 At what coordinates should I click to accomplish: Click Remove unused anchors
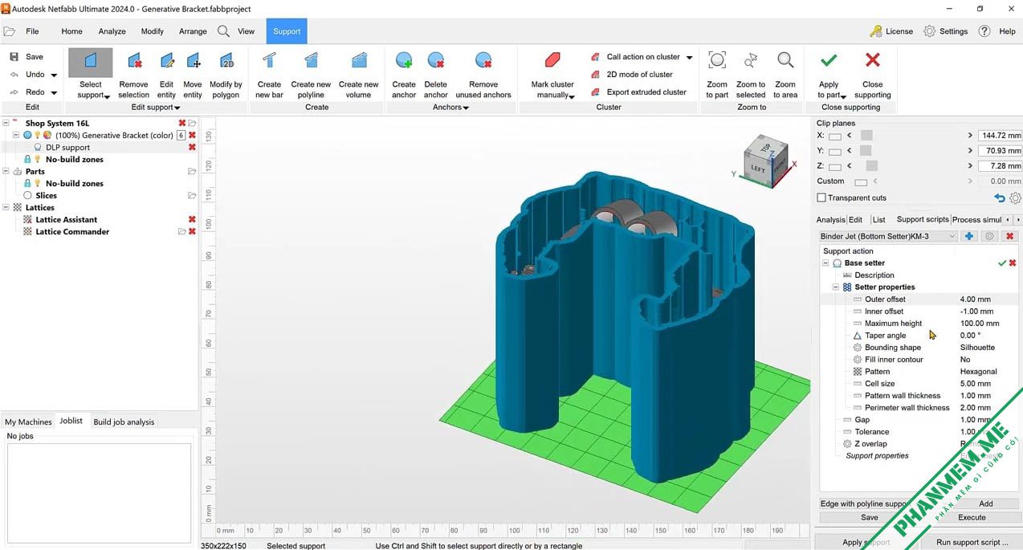483,75
